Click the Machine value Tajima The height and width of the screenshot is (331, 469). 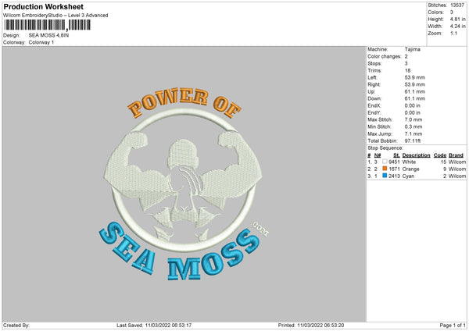point(413,49)
